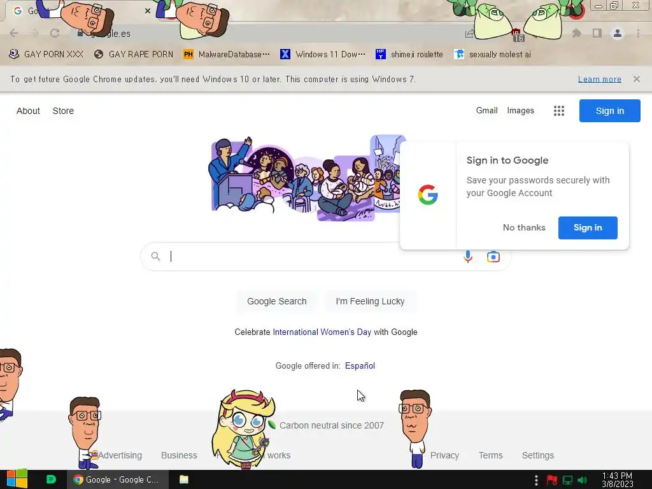Open the Chrome profile avatar icon
This screenshot has width=652, height=489.
click(618, 33)
